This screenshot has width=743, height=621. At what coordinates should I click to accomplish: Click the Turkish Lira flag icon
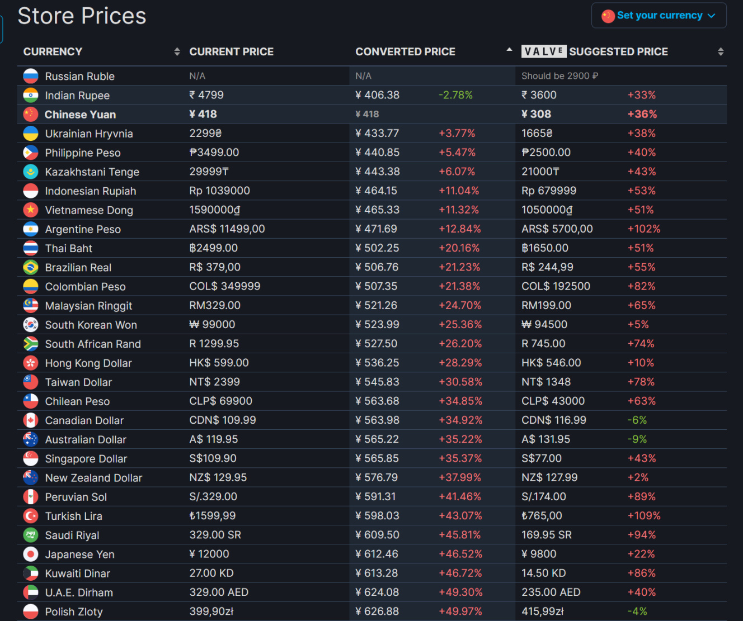[x=31, y=516]
